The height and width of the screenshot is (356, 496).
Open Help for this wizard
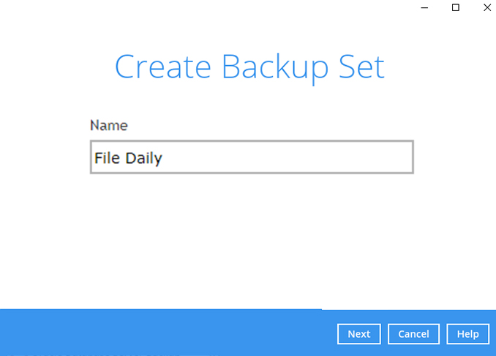[x=468, y=334]
